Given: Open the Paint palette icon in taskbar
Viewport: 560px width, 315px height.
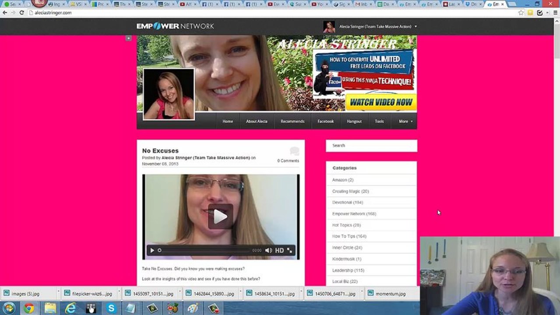Looking at the screenshot, I should (193, 308).
